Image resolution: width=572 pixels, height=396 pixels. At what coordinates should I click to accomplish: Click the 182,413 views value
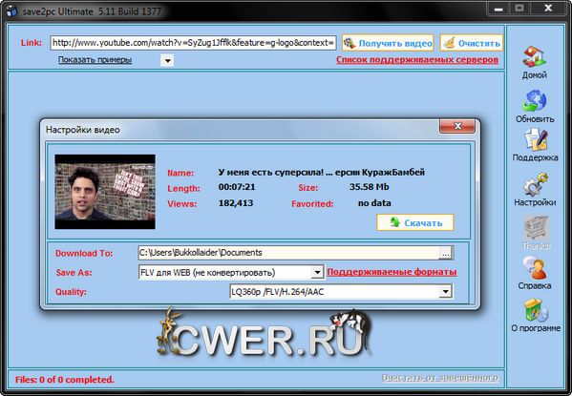(x=236, y=203)
